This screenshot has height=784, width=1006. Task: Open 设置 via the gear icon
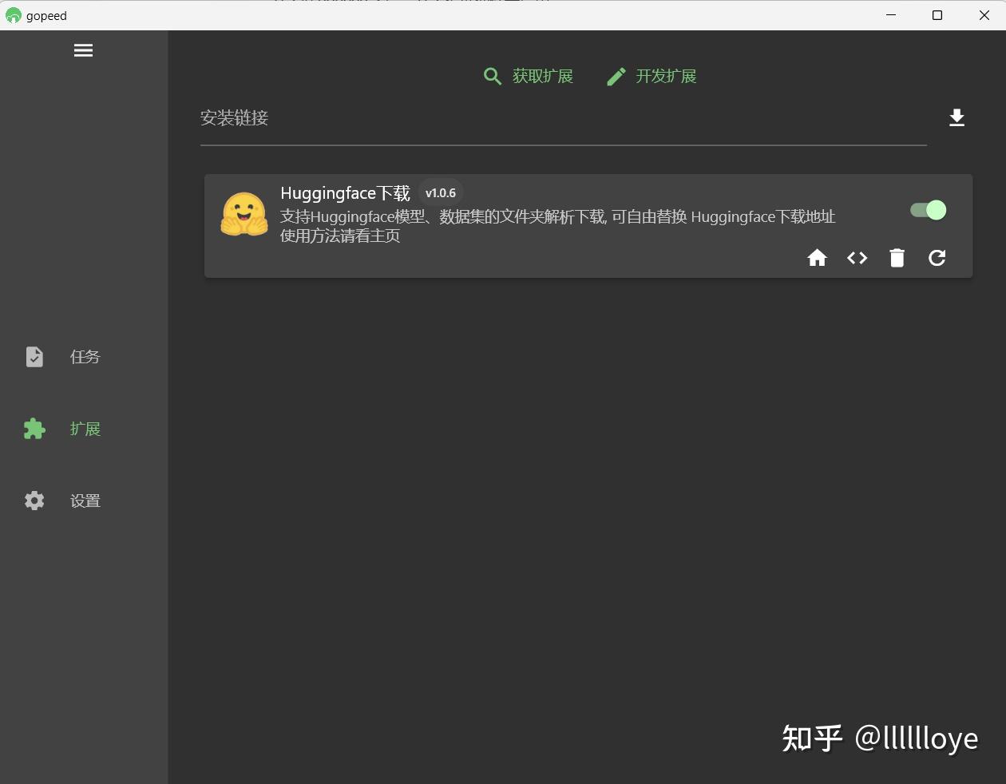[34, 501]
